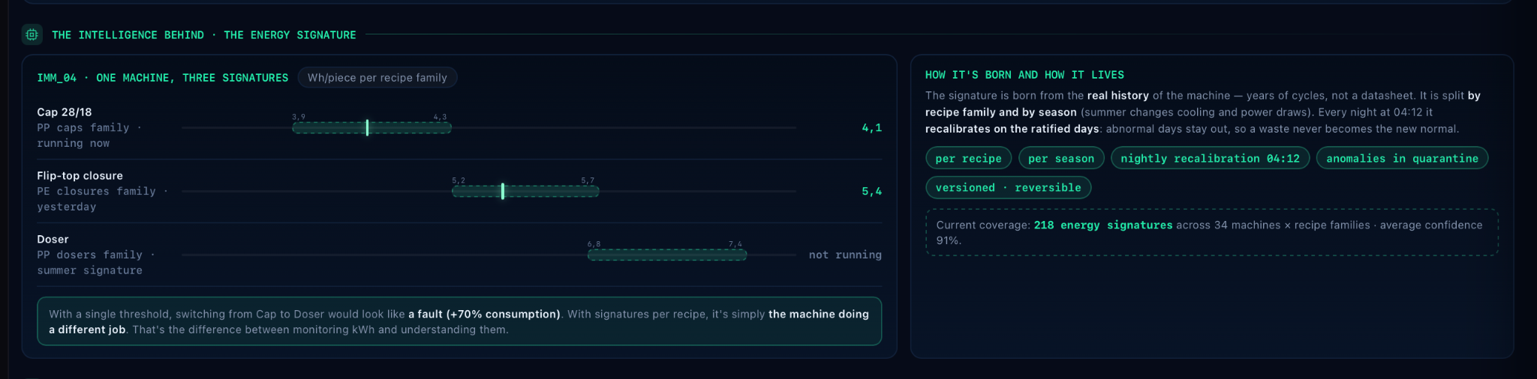The width and height of the screenshot is (1537, 379).
Task: Click the 'PP dosers family · summer signature' subtitle
Action: pos(96,263)
